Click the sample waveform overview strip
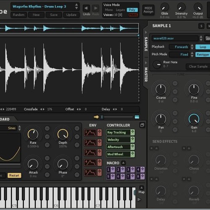 69,28
